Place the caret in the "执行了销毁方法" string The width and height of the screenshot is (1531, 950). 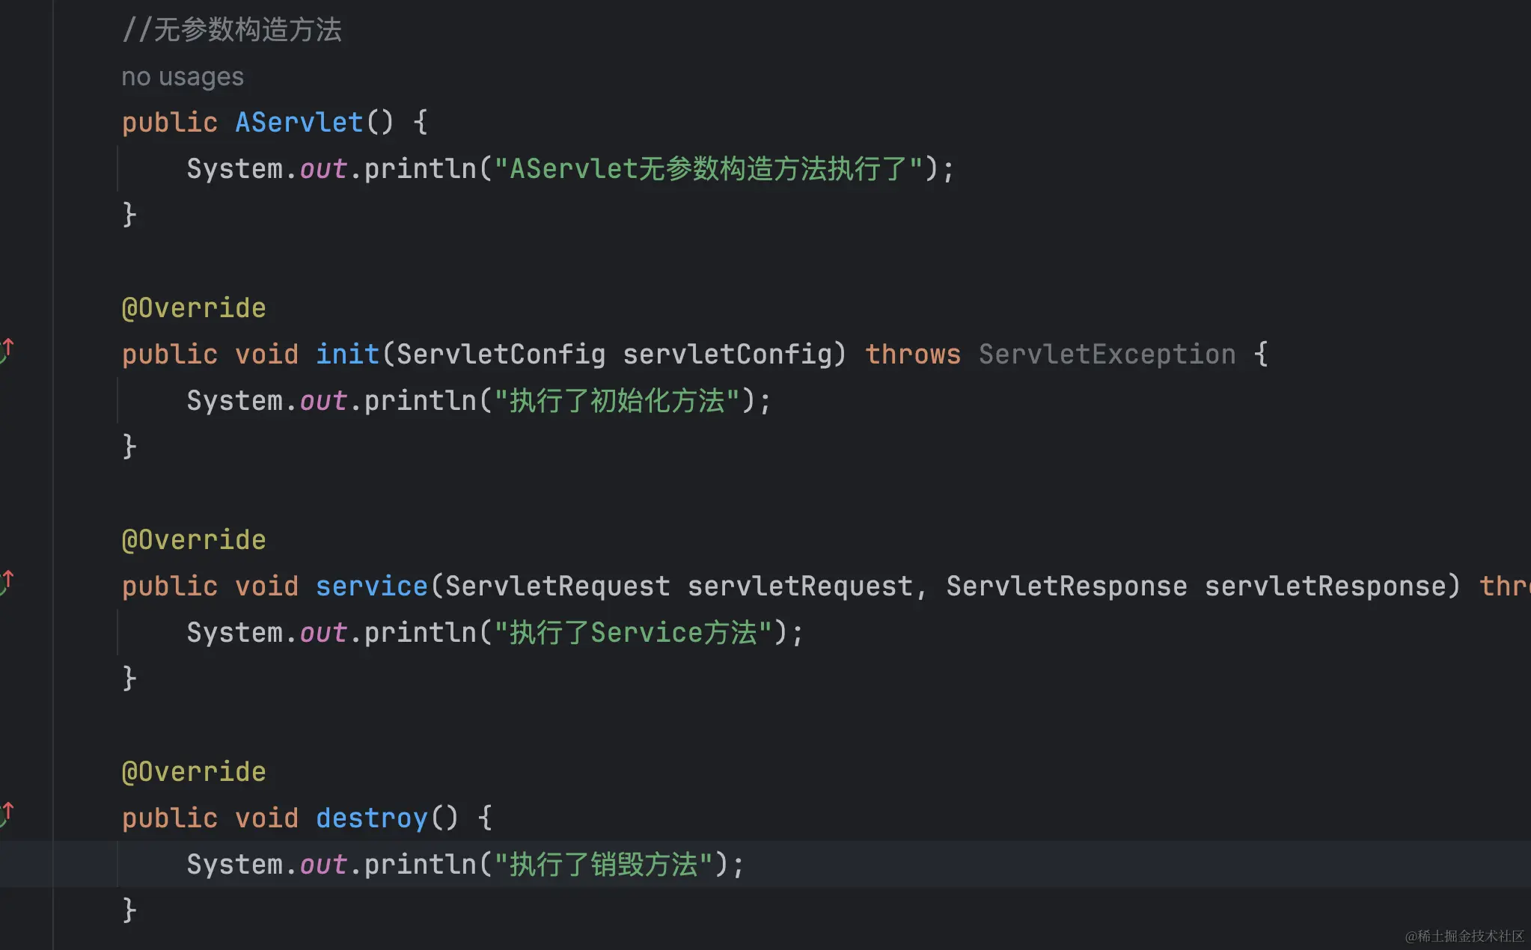click(603, 865)
